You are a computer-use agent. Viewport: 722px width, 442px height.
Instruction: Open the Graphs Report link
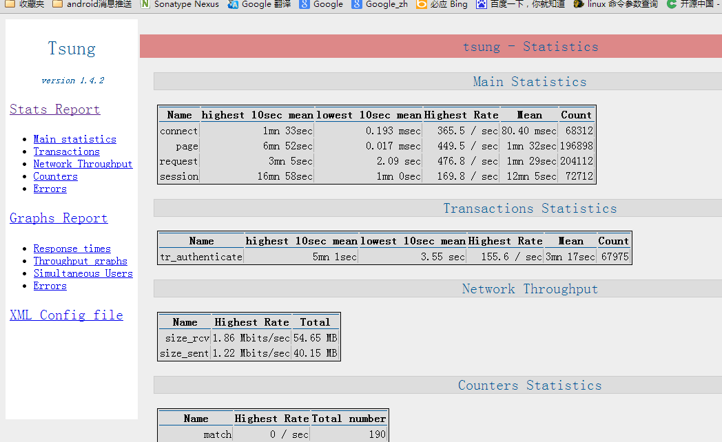click(59, 218)
